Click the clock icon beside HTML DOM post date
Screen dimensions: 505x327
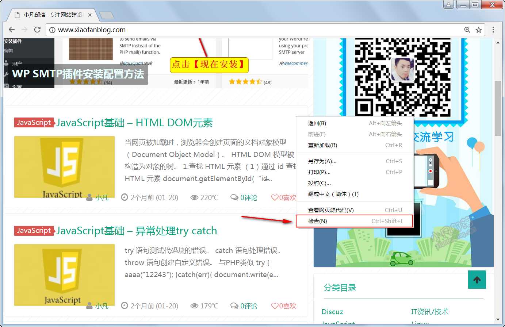coord(124,197)
